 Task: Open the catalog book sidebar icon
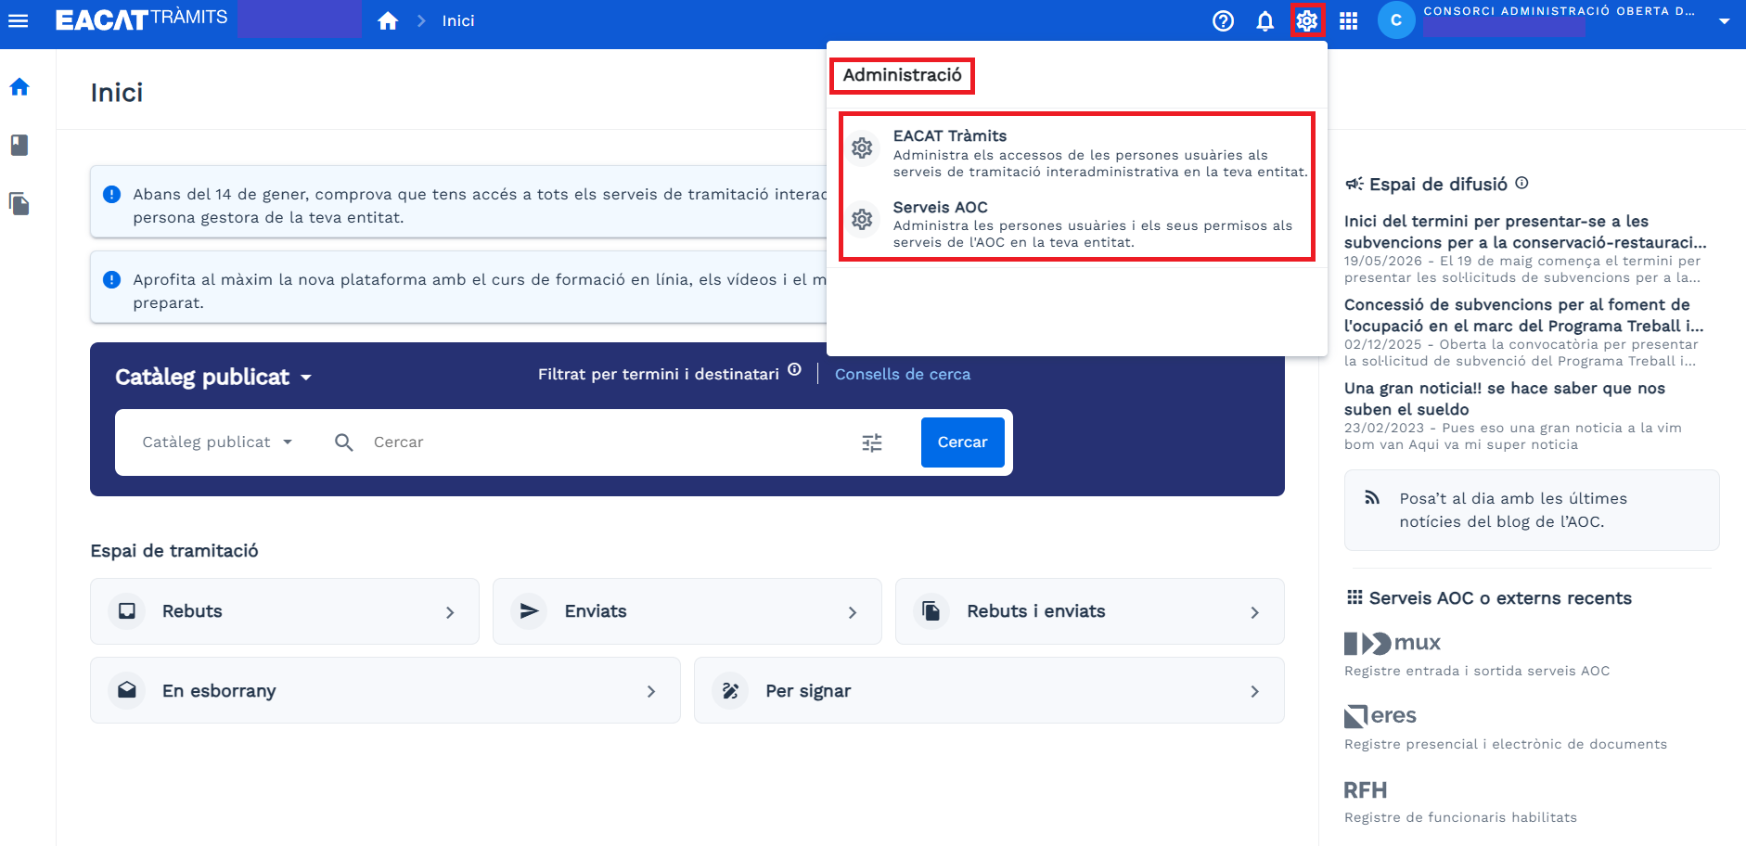(x=19, y=145)
